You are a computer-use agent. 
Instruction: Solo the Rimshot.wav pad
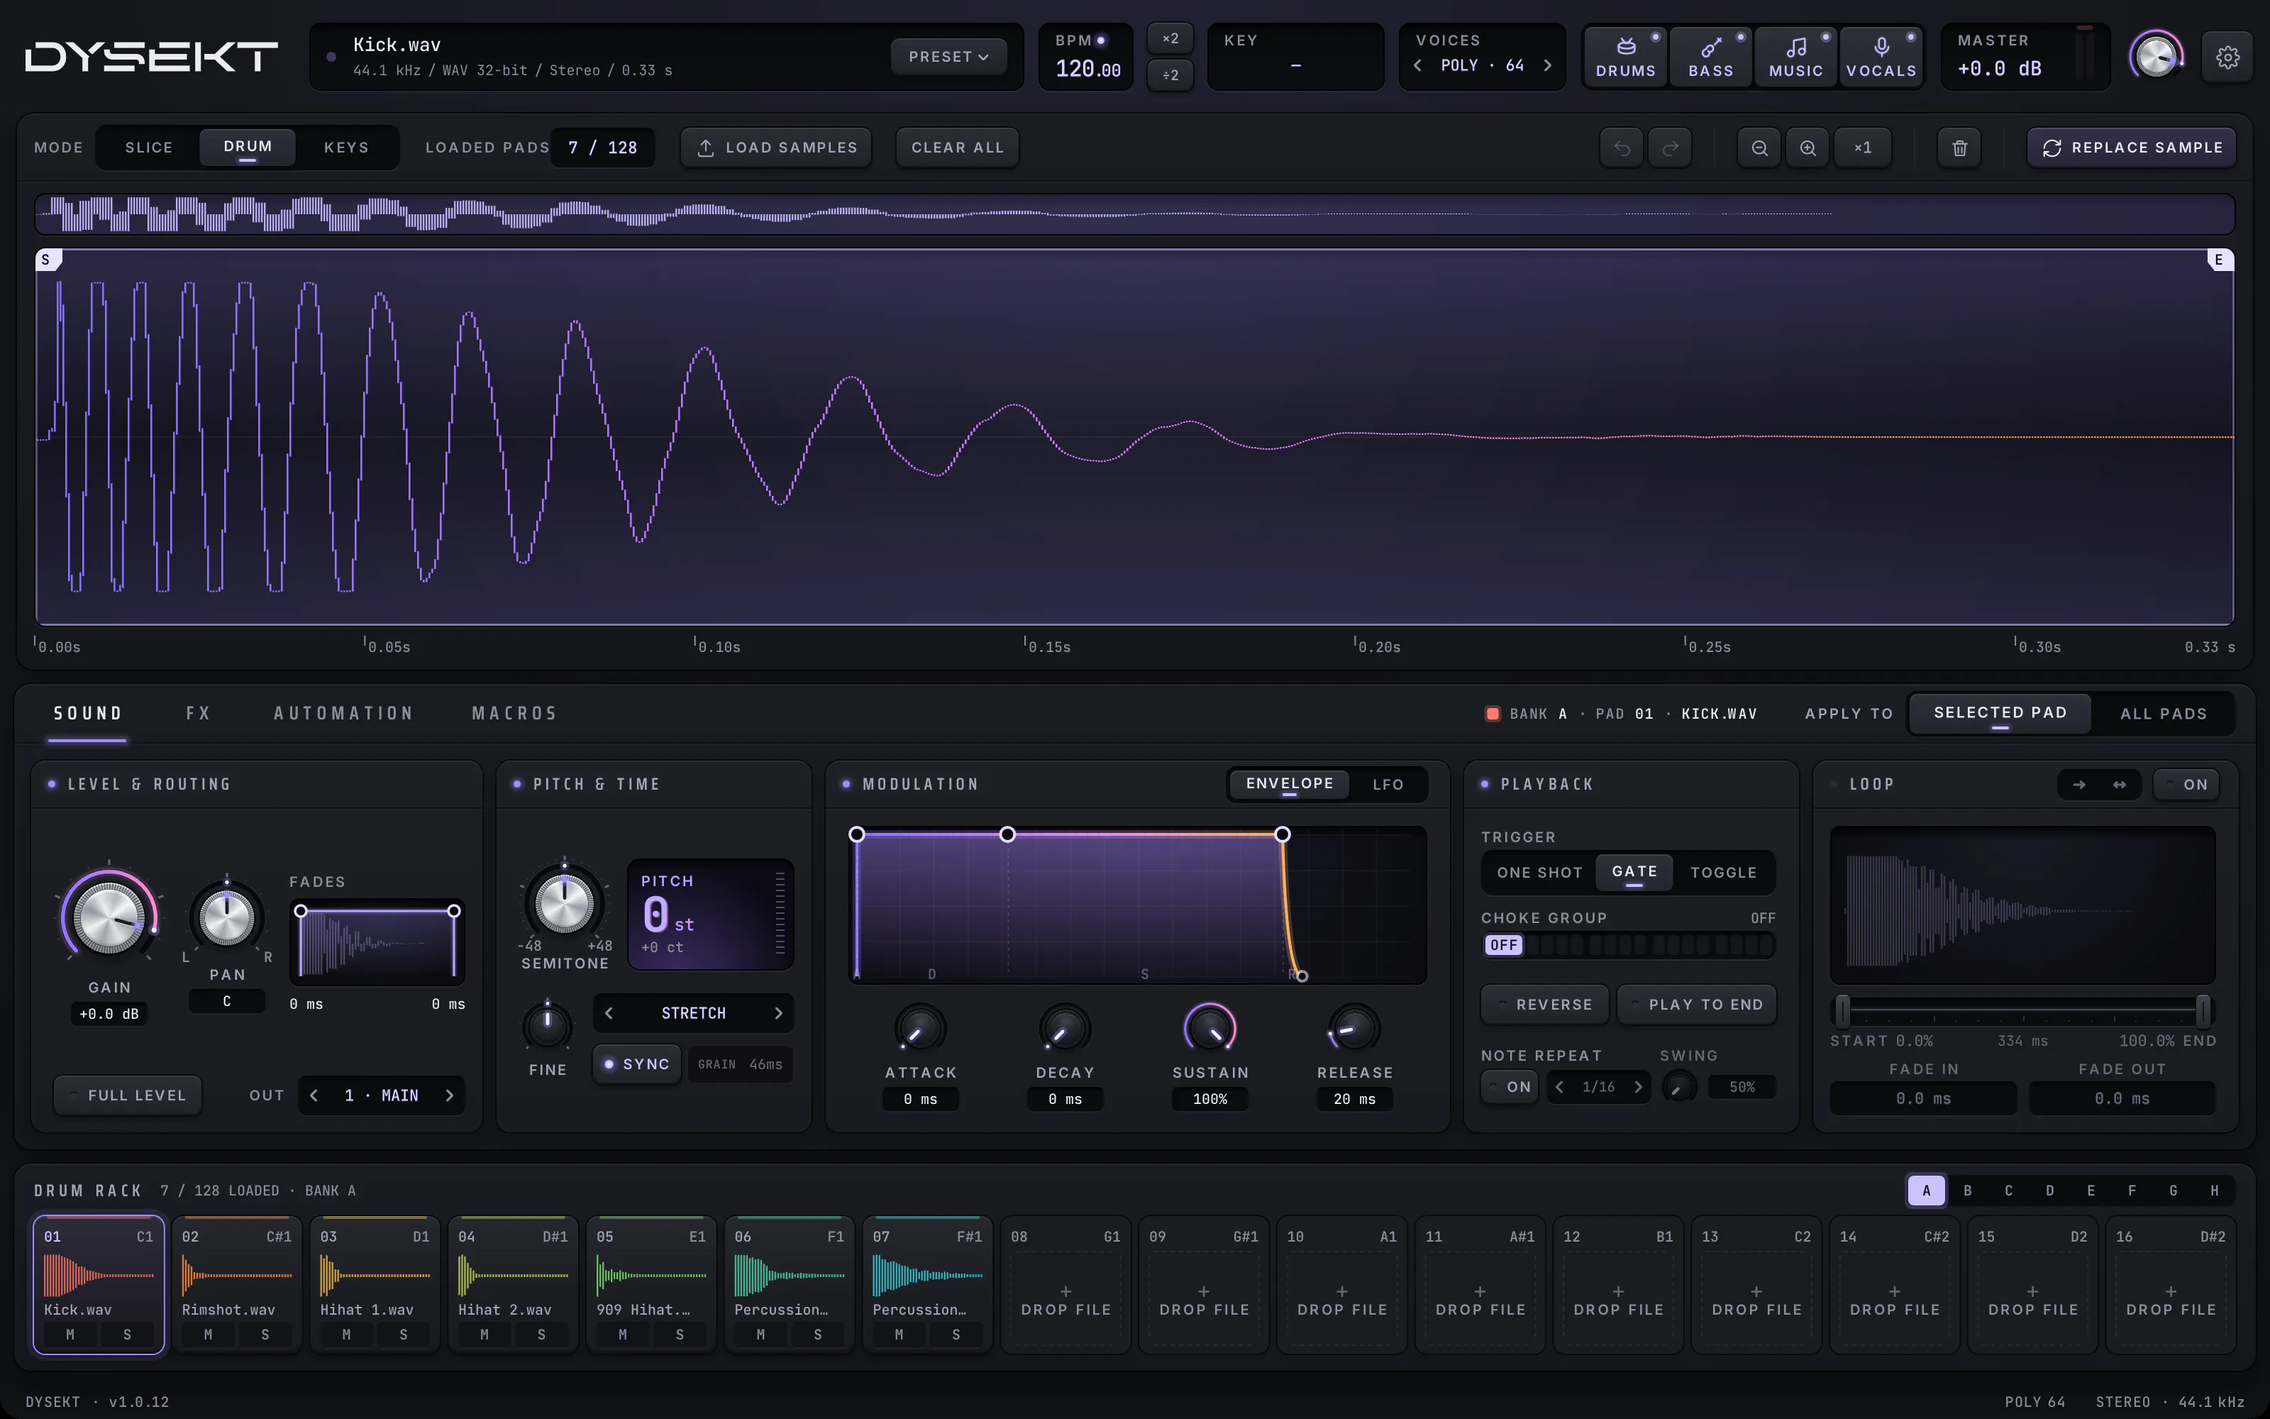pyautogui.click(x=265, y=1334)
